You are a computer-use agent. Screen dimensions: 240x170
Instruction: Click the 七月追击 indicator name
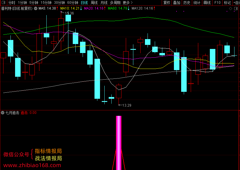(12, 113)
